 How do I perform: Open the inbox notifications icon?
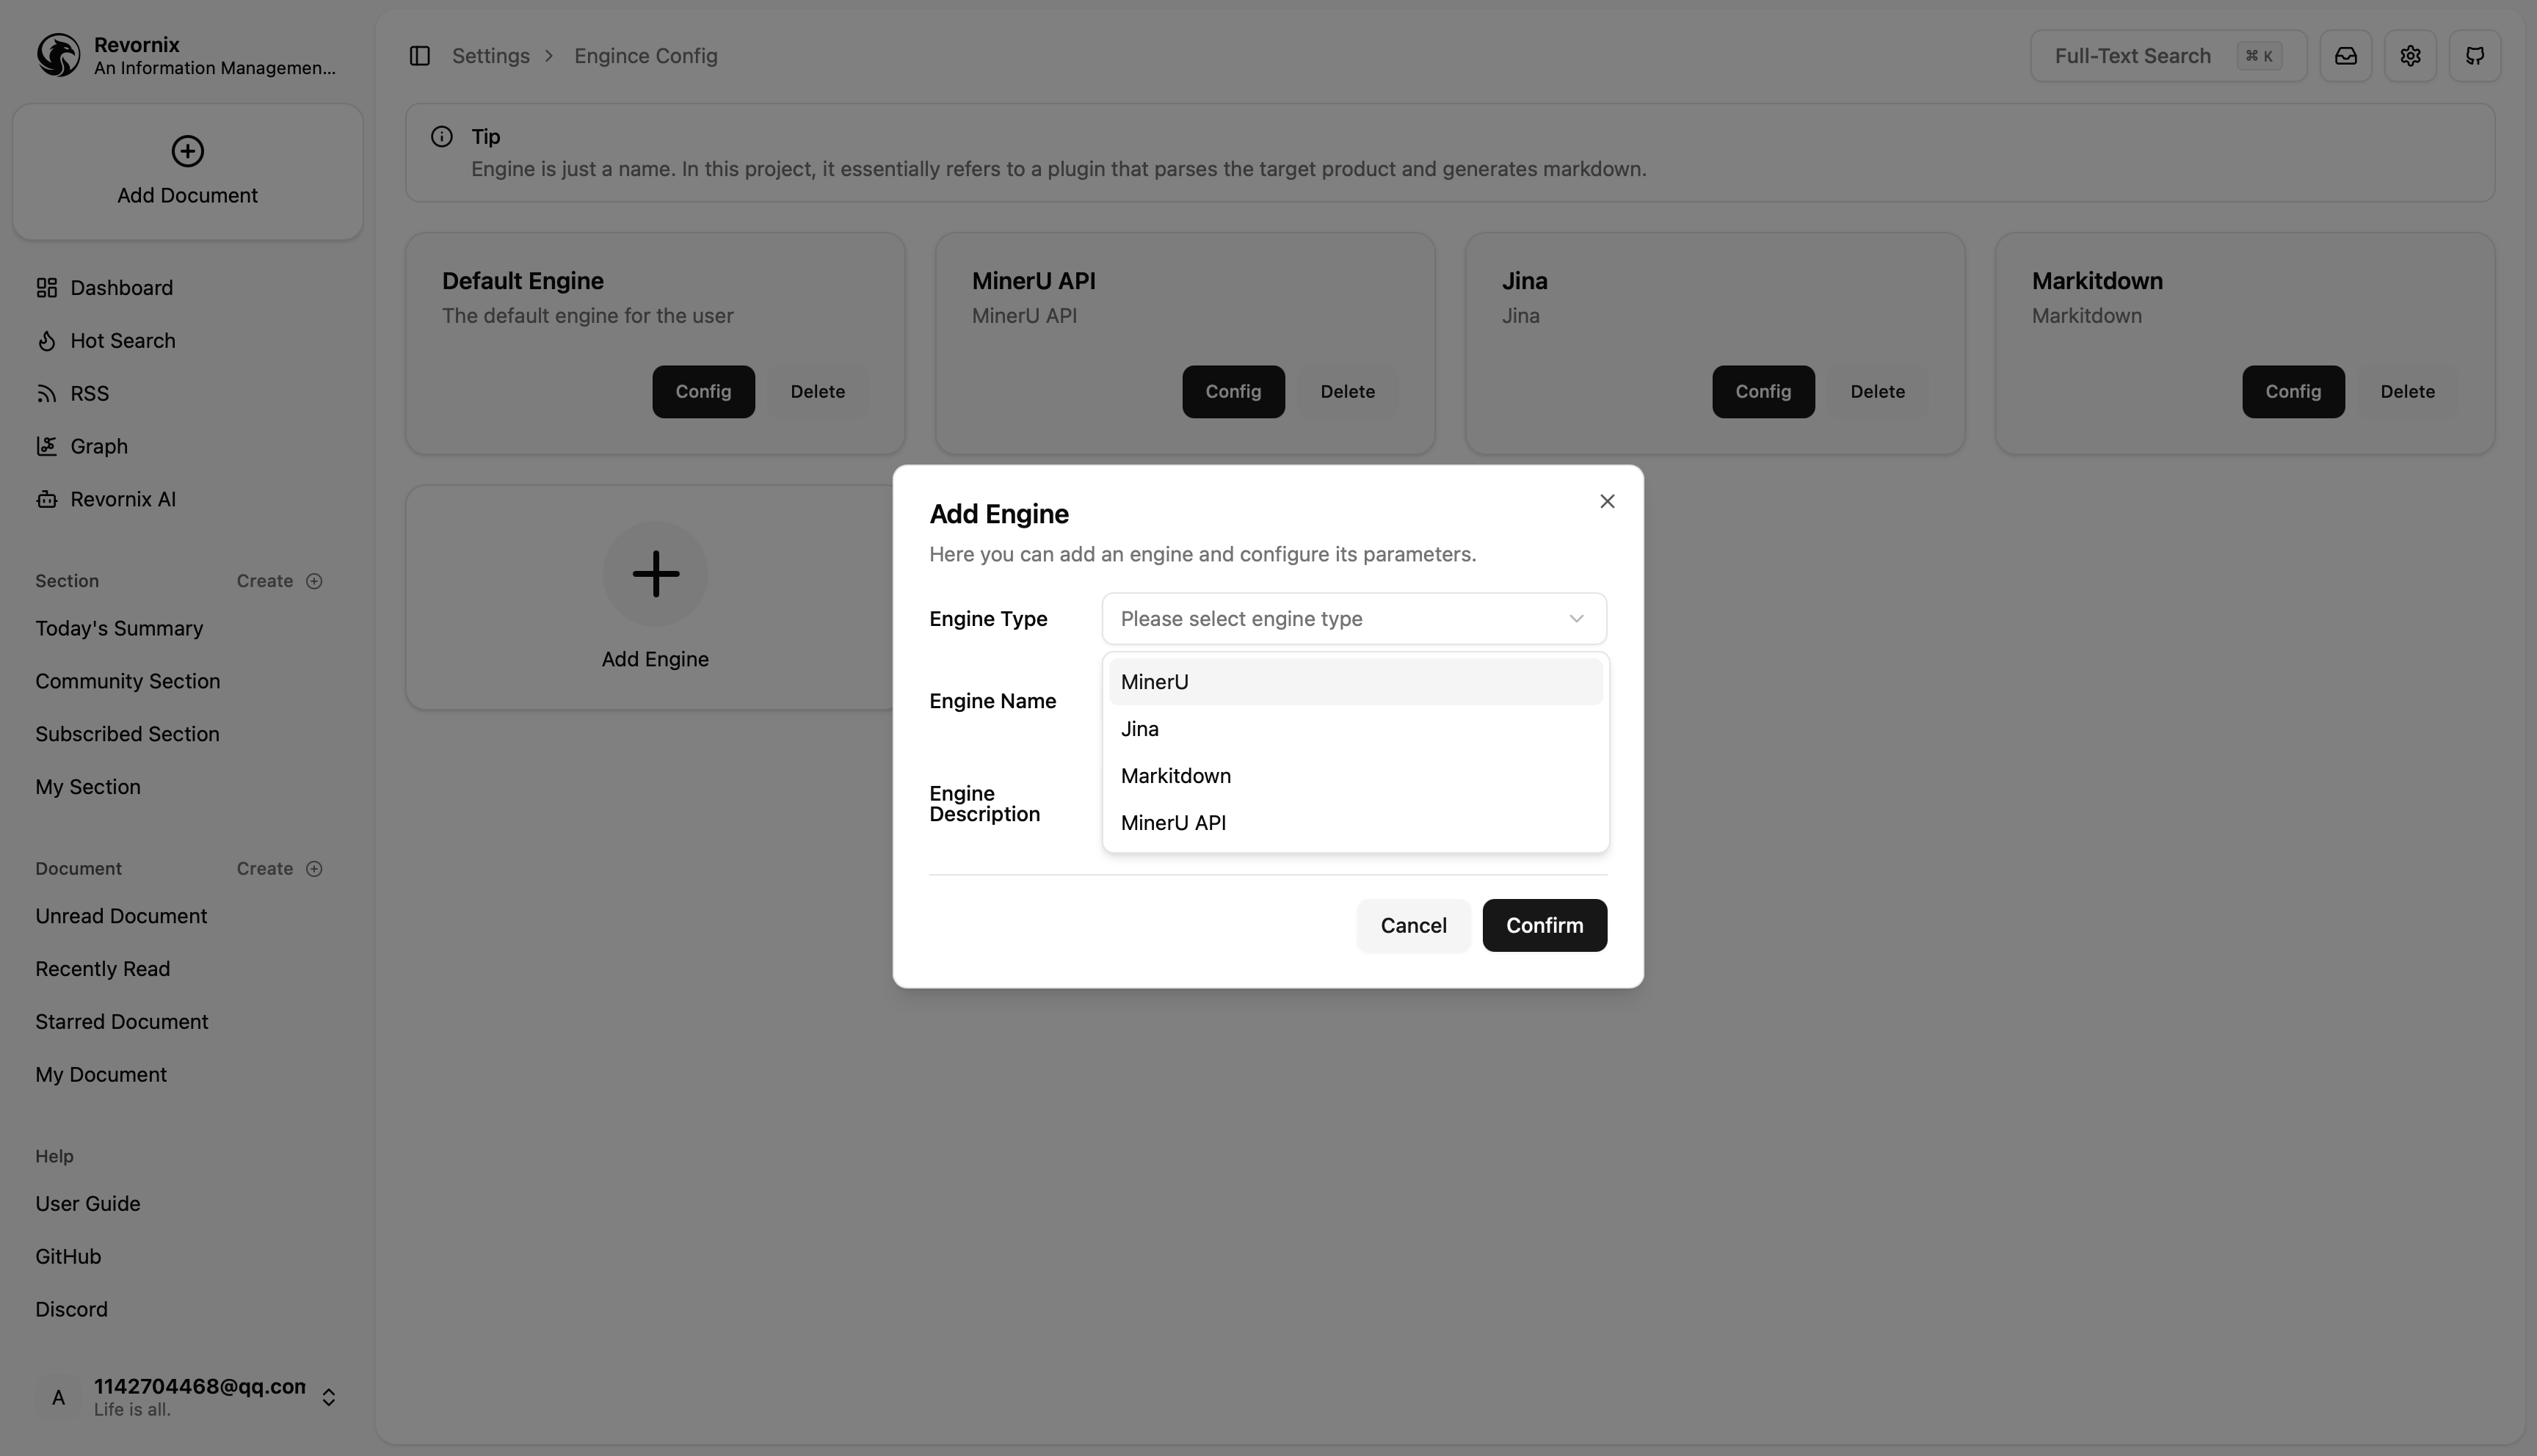click(x=2345, y=56)
